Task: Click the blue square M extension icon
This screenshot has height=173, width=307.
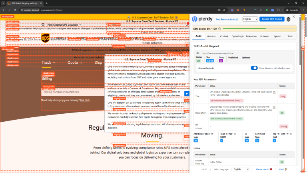Action: coord(272,10)
